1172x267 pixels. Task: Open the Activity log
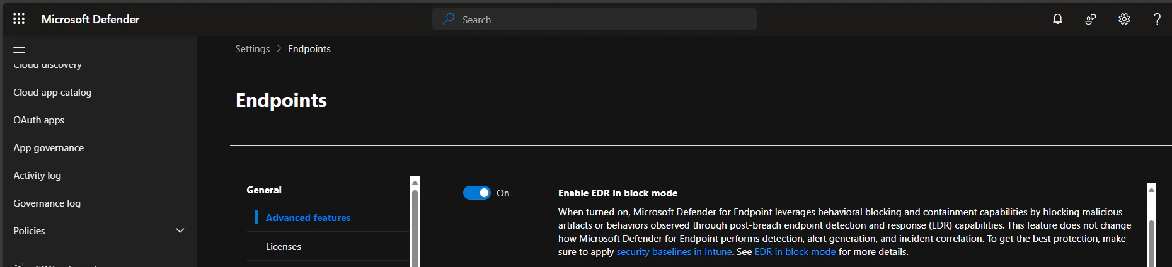click(37, 175)
